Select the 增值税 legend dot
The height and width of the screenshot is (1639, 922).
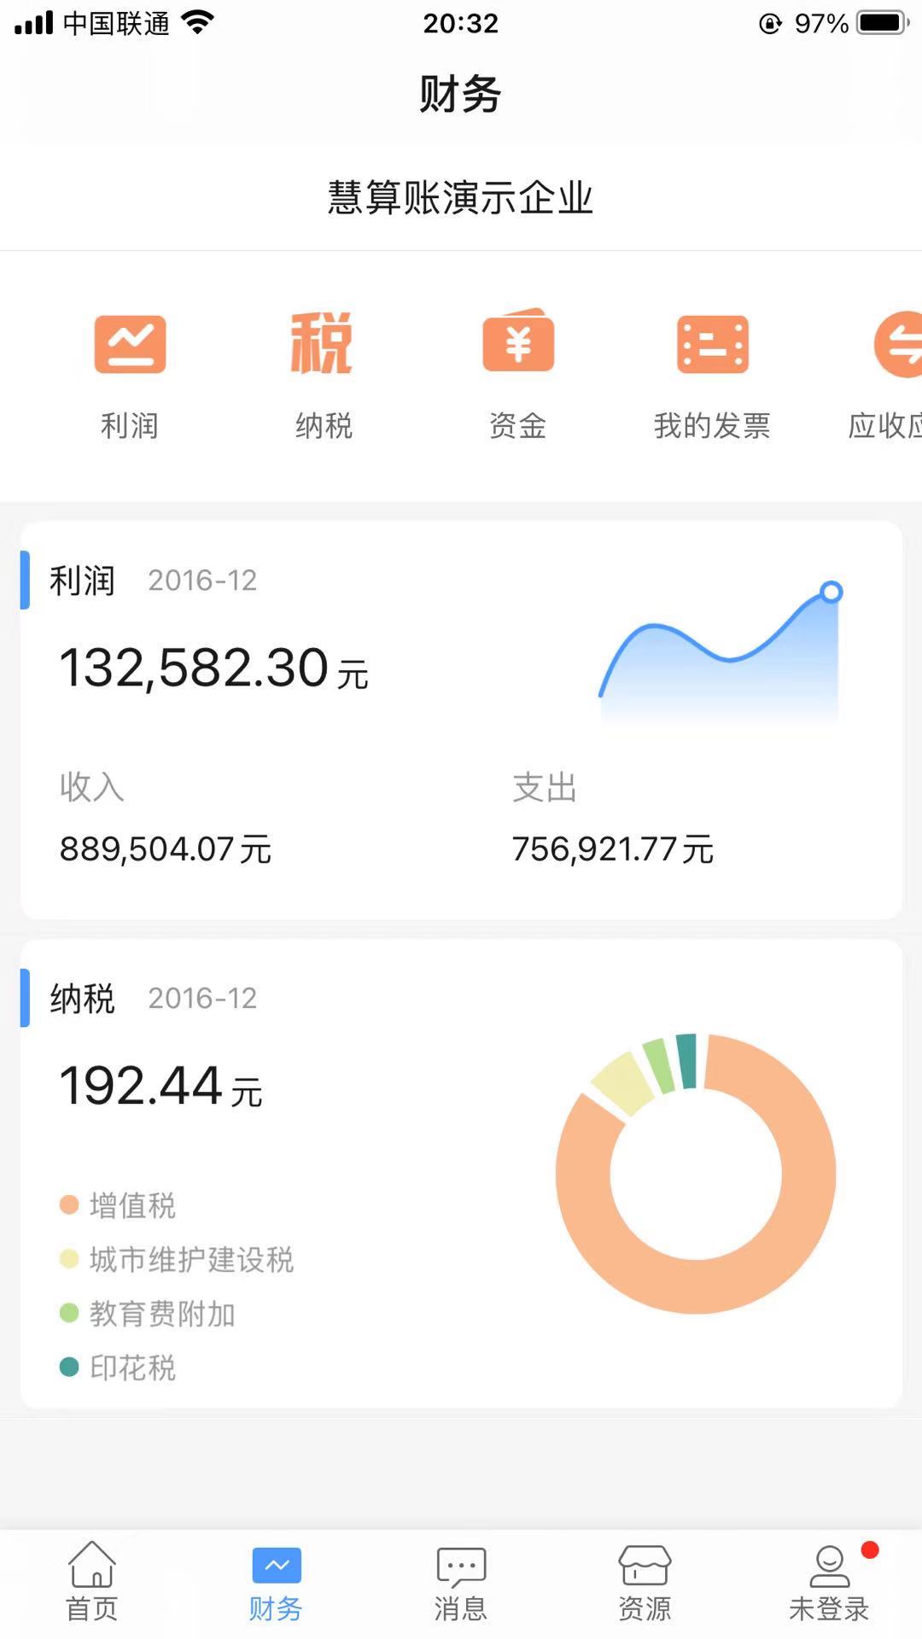69,1205
